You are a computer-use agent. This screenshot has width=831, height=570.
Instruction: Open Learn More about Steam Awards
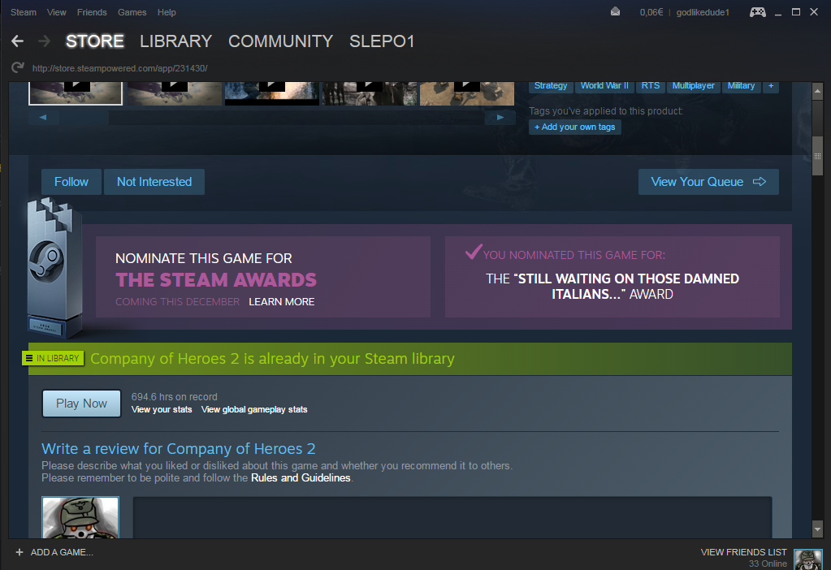coord(281,302)
